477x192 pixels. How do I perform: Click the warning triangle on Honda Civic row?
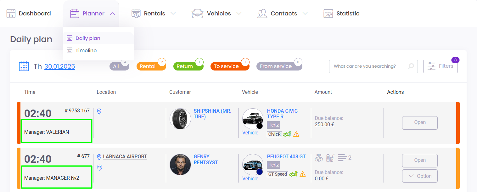click(296, 134)
